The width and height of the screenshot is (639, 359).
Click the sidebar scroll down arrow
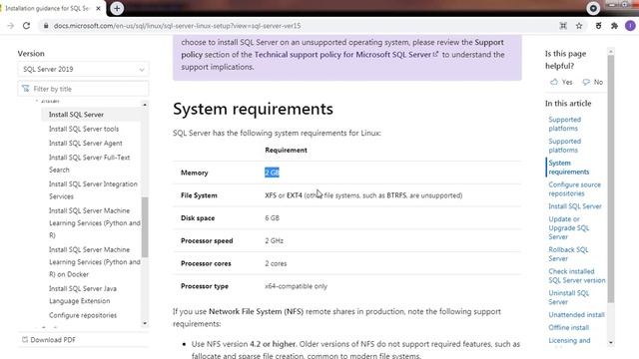145,323
